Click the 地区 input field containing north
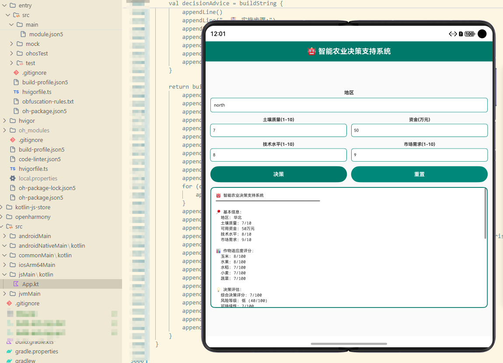Screen dimensions: 503x363 (349, 105)
